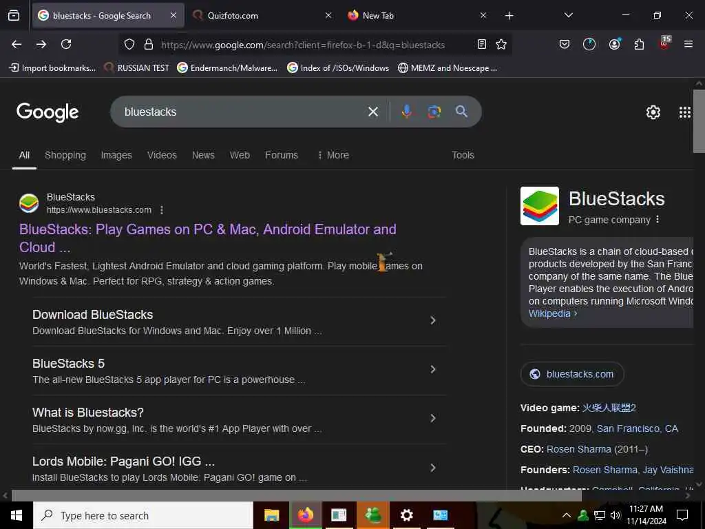Open Tools search options

coord(463,155)
